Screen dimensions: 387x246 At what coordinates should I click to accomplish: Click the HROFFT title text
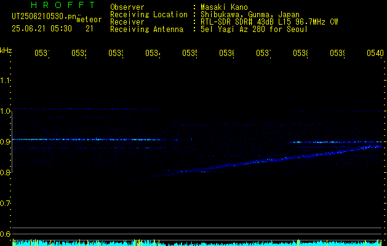pyautogui.click(x=63, y=5)
